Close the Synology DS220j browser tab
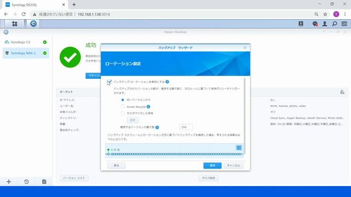351x197 pixels. (64, 4)
